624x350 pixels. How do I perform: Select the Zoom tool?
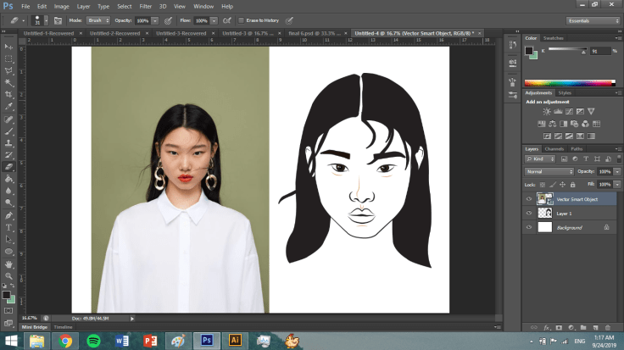(x=9, y=276)
